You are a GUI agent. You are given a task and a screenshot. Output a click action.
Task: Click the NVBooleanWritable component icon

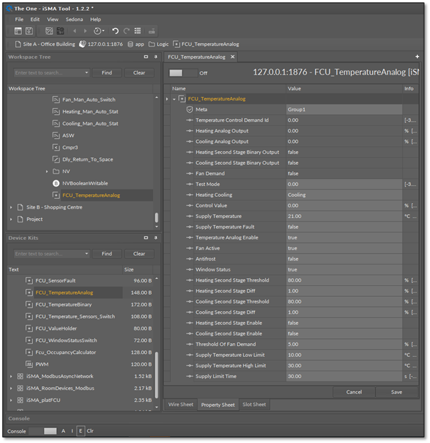56,183
